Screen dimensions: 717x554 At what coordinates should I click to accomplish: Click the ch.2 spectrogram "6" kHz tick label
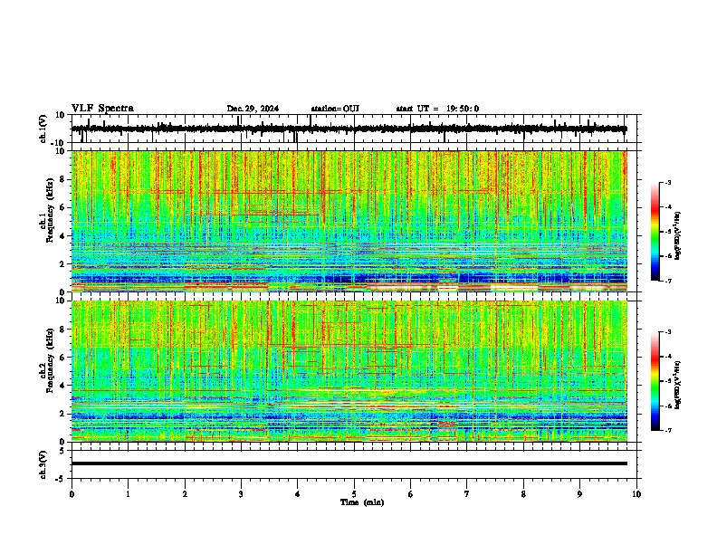pos(62,358)
